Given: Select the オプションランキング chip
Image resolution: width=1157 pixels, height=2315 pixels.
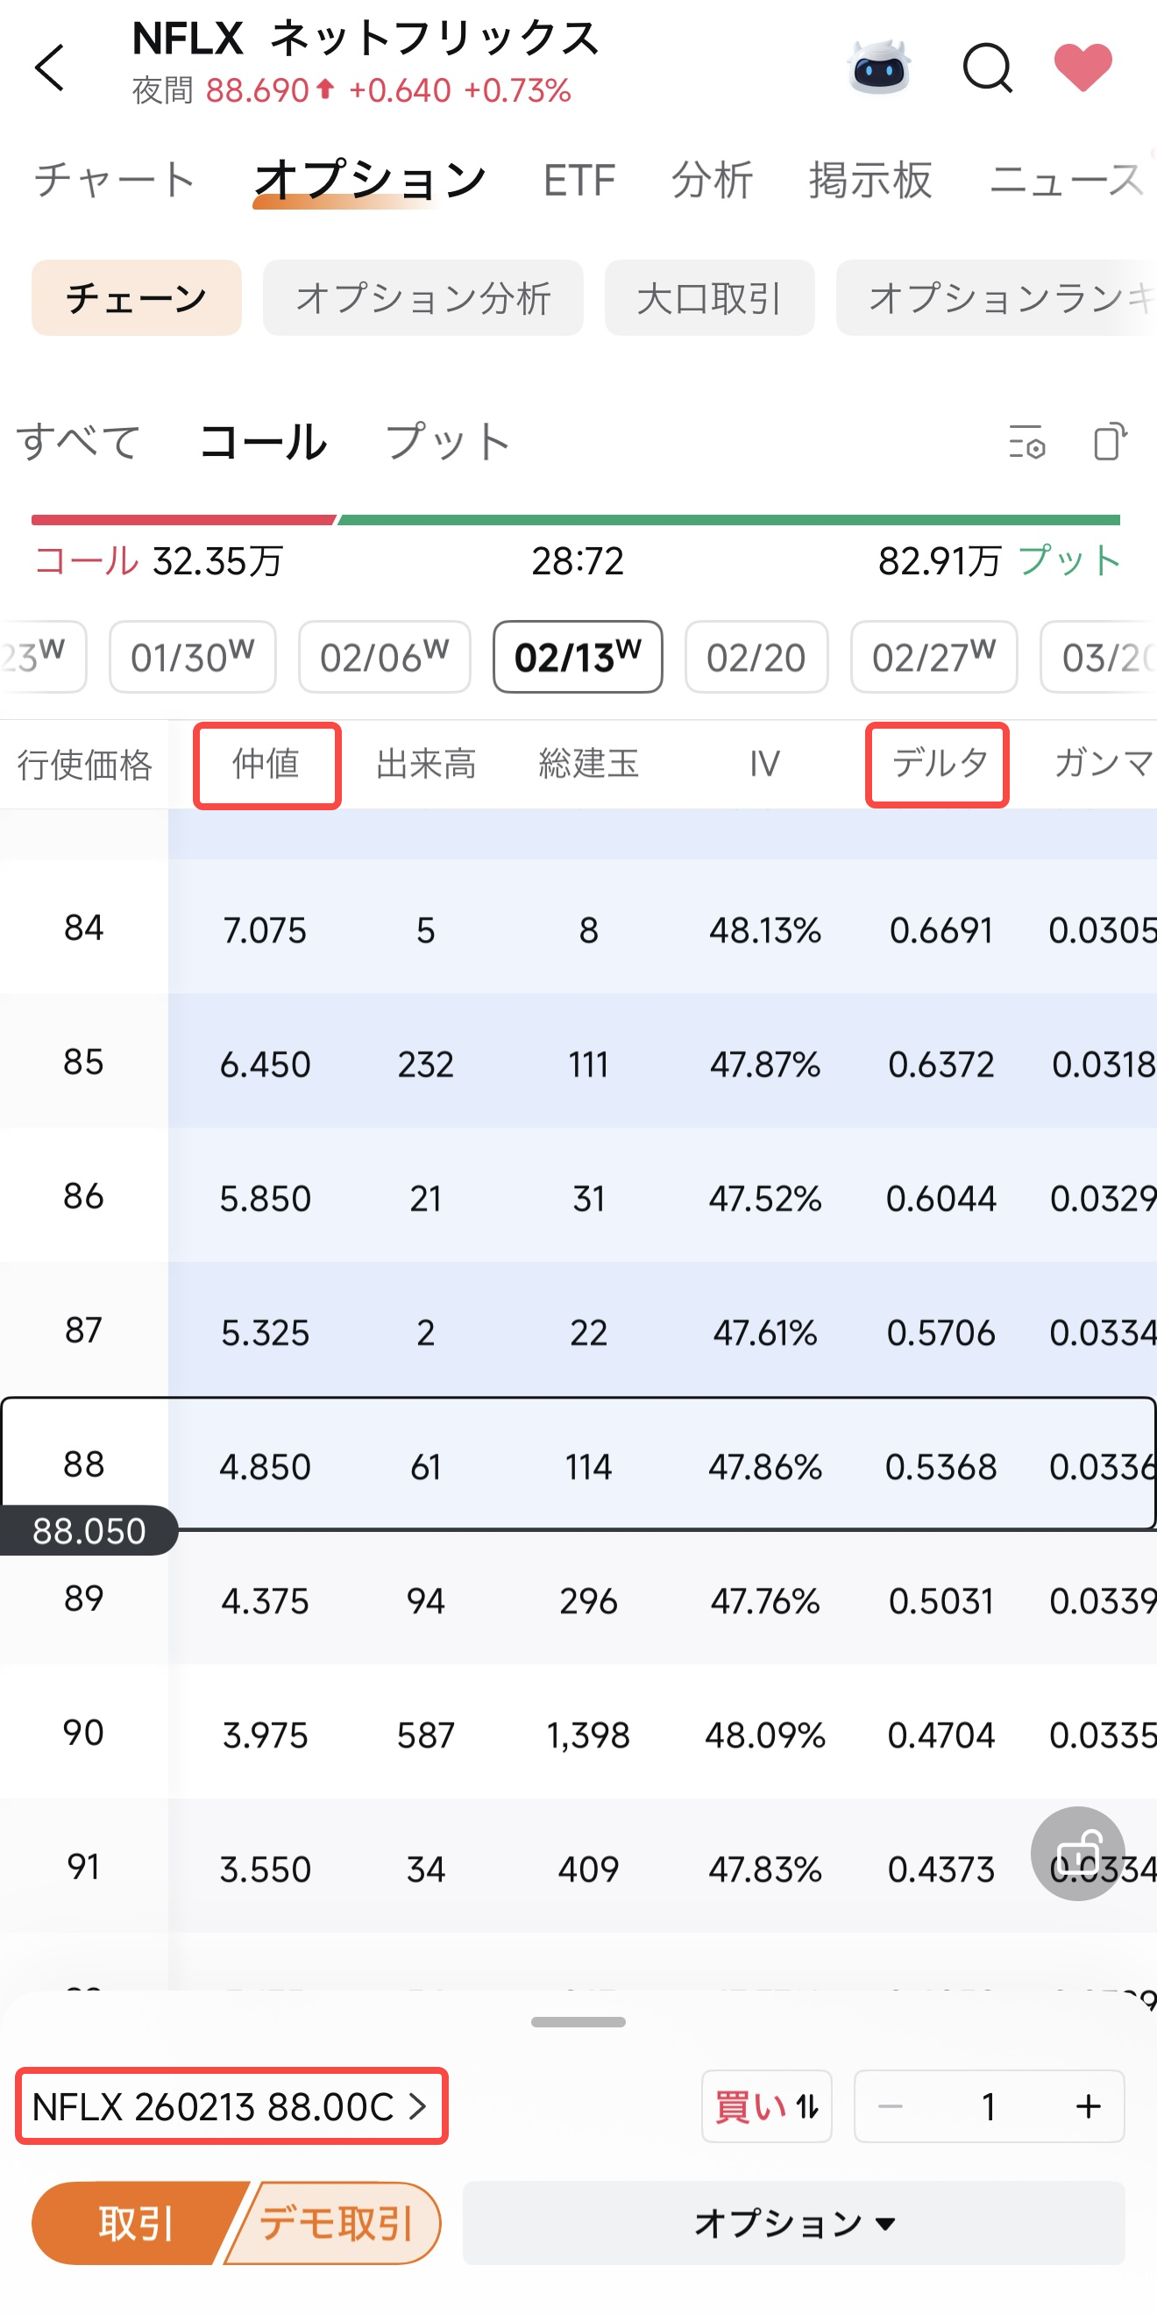Looking at the screenshot, I should [997, 297].
